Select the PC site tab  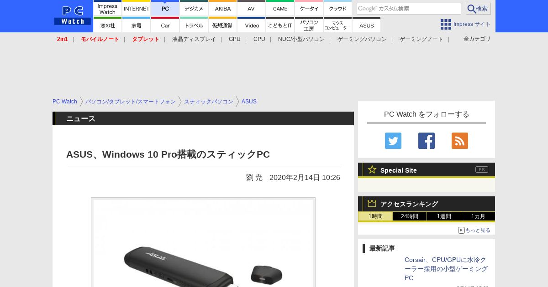(165, 8)
